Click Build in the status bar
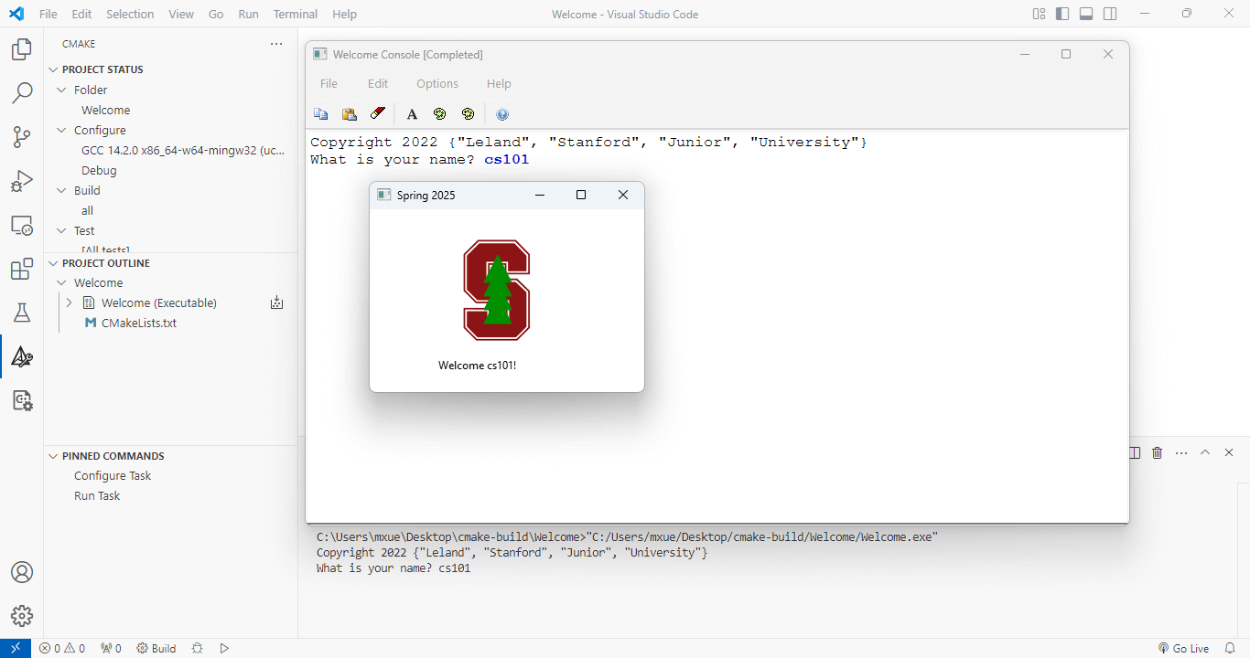The image size is (1250, 658). point(156,648)
